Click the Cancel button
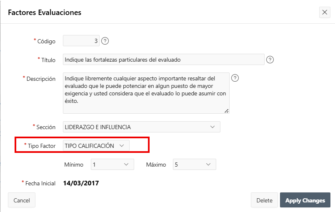335x212 pixels. click(22, 200)
